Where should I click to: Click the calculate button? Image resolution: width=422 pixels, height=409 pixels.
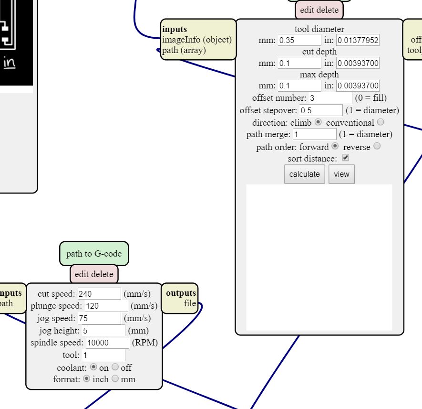coord(304,174)
